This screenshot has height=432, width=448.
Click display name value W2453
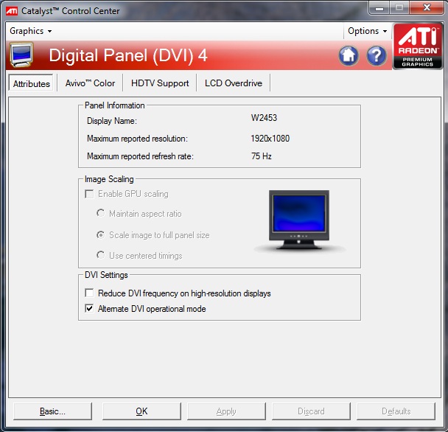(x=264, y=118)
